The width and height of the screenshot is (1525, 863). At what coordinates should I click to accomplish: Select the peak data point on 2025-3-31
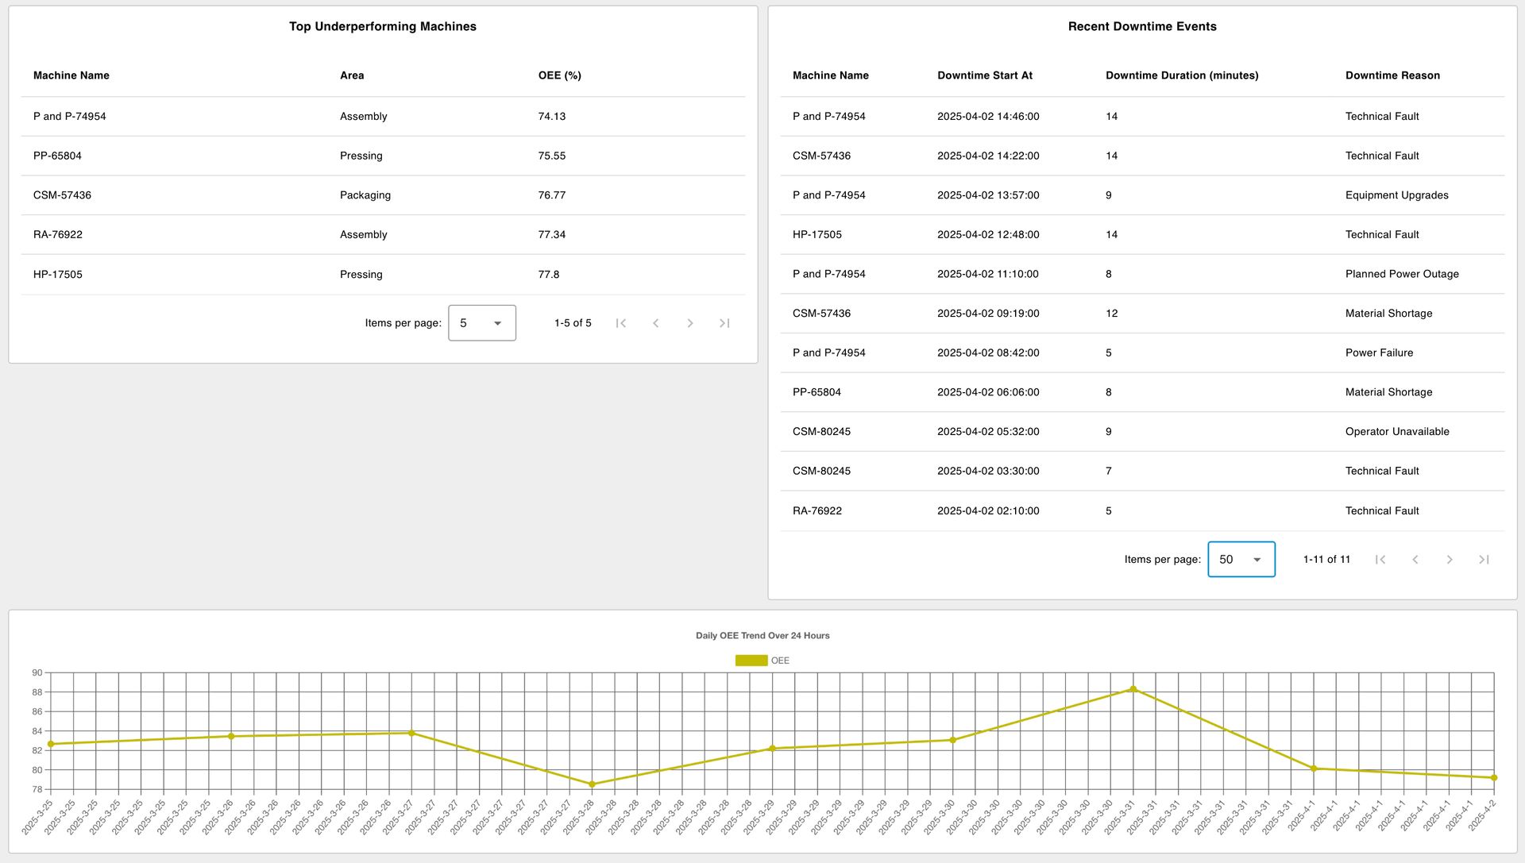click(x=1133, y=689)
